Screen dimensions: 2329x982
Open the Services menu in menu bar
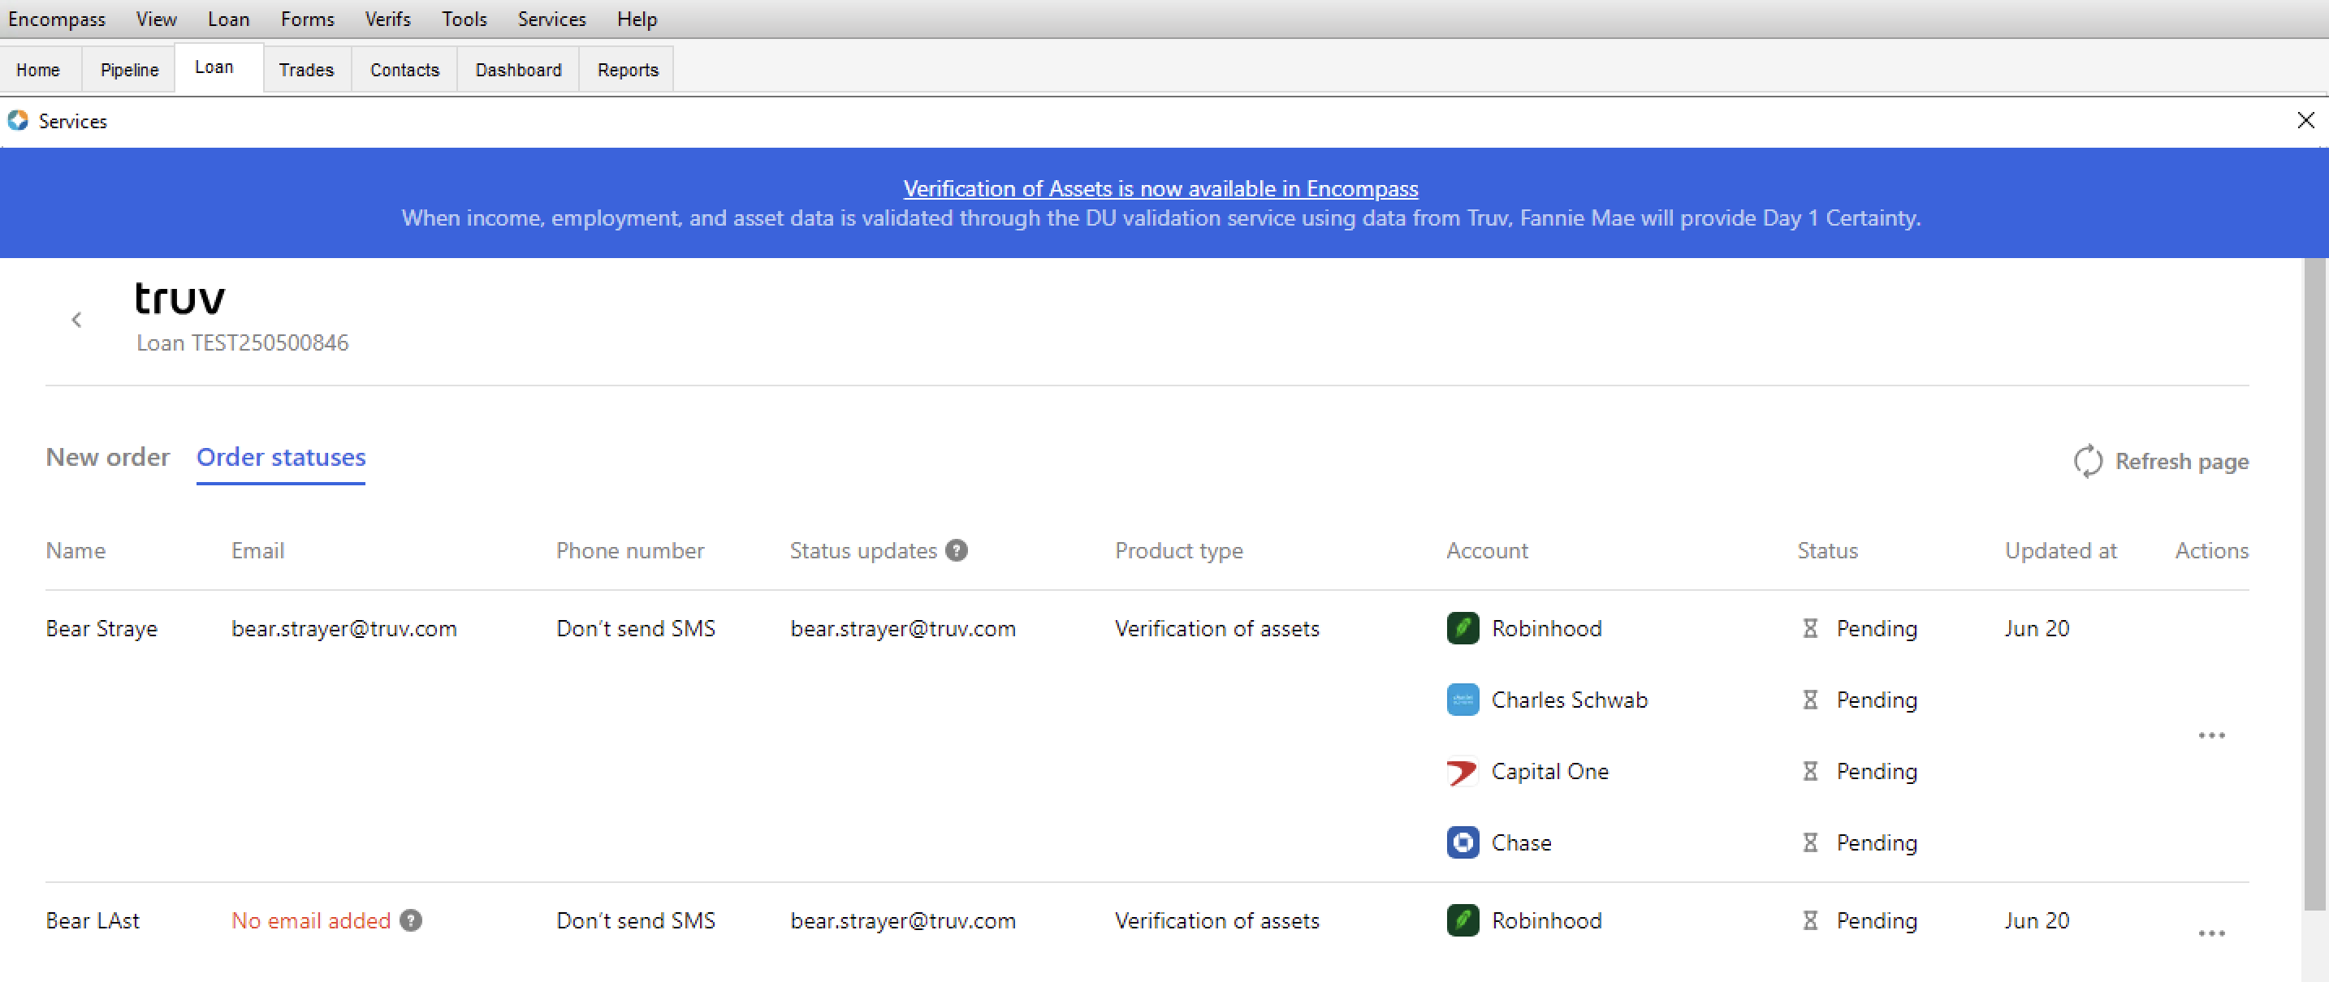[551, 19]
